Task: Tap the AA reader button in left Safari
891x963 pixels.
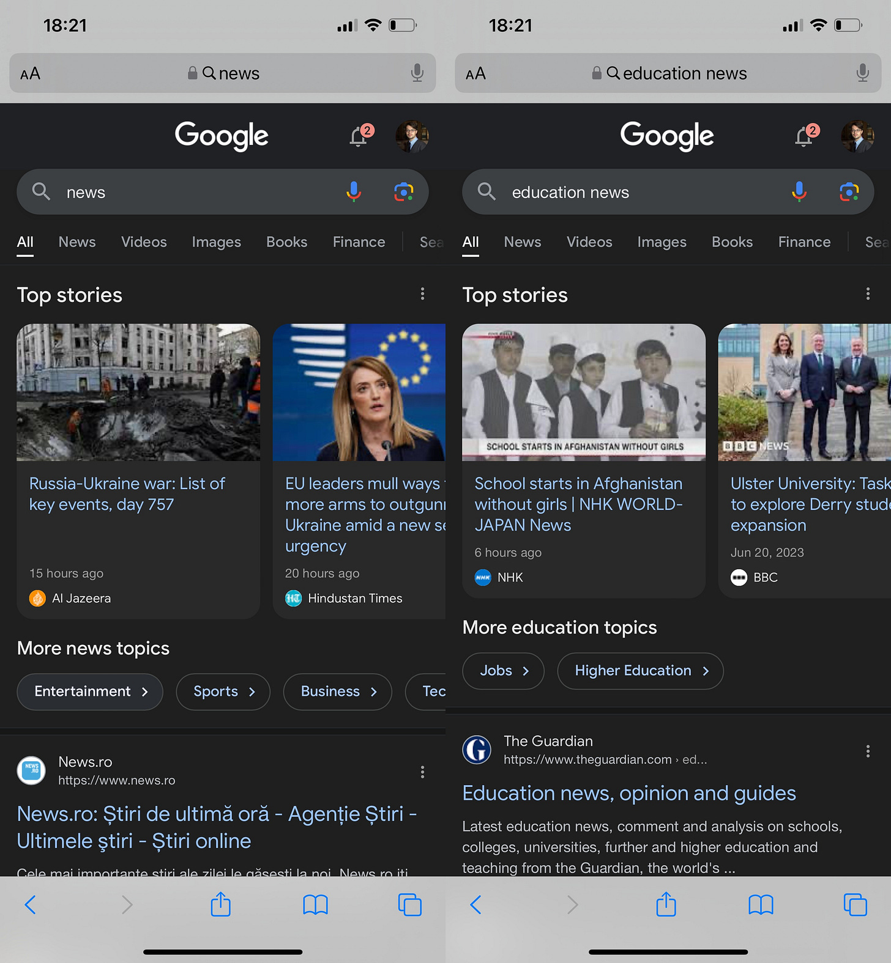Action: click(x=30, y=73)
